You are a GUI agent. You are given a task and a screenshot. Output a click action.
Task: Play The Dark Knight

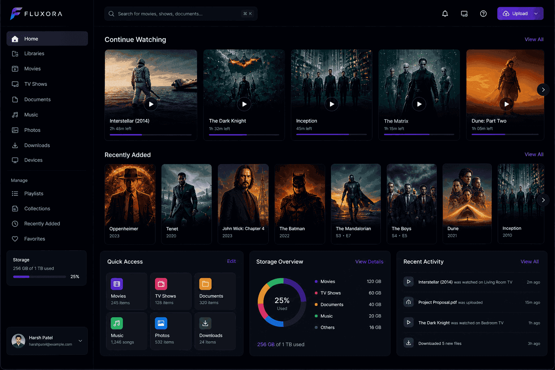(244, 104)
